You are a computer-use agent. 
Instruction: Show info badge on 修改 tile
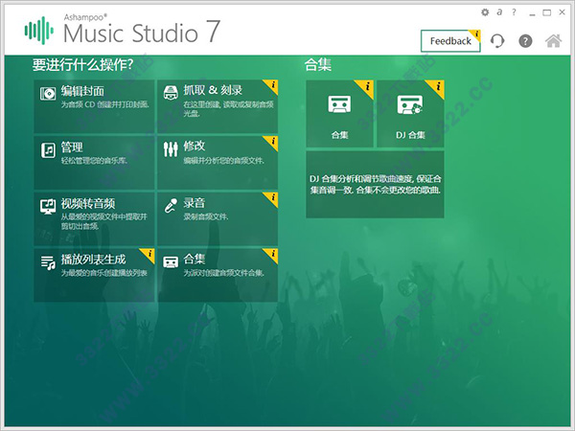pyautogui.click(x=272, y=142)
